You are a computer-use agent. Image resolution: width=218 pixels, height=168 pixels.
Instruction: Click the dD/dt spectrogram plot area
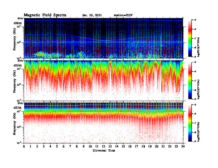103,81
